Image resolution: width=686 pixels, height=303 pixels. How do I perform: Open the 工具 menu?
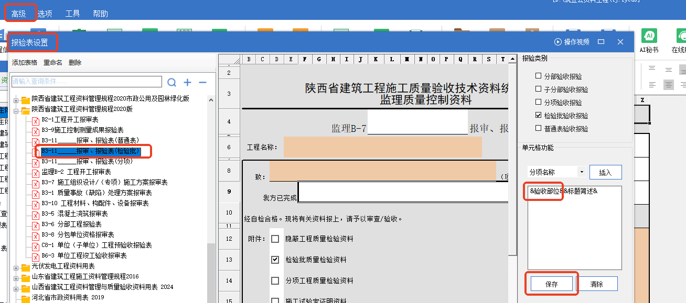tap(72, 14)
